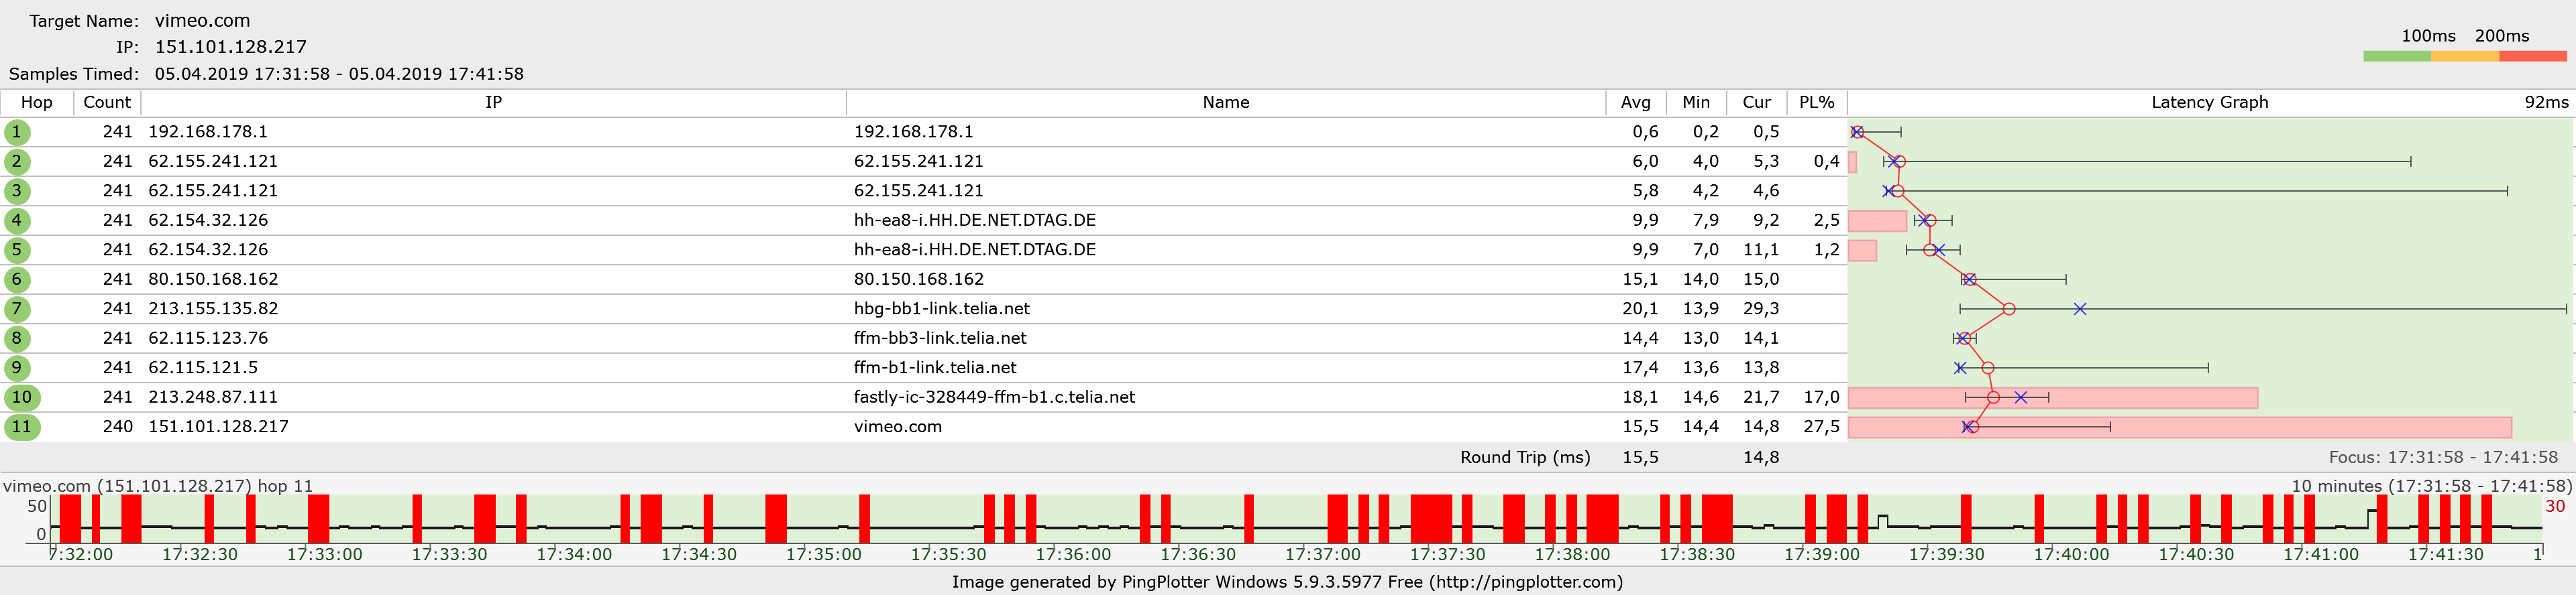Open the pingplotter.com footer link
Screen dimensions: 2576x595
(x=1525, y=582)
